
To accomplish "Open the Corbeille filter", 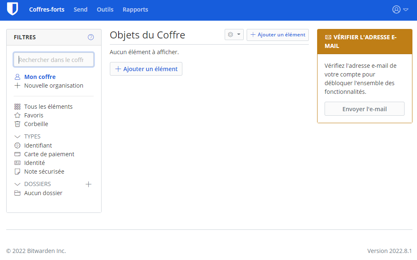I will (x=36, y=124).
